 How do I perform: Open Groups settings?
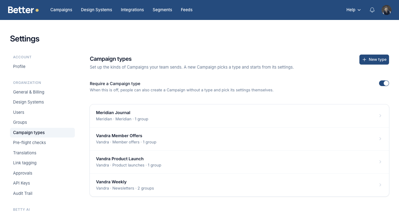(x=42, y=122)
